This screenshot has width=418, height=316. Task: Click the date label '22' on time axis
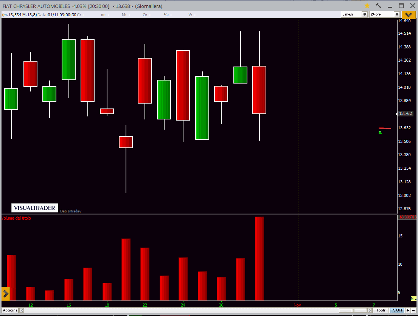[x=145, y=305]
